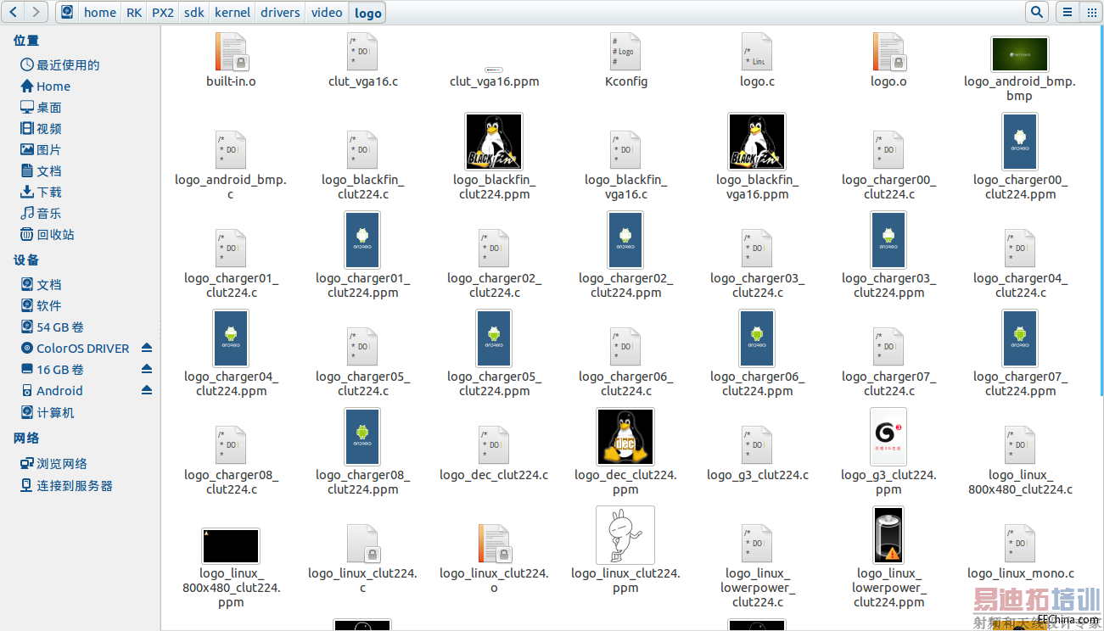The height and width of the screenshot is (631, 1104).
Task: Open the 16 GB 卷 volume in sidebar
Action: pyautogui.click(x=53, y=369)
